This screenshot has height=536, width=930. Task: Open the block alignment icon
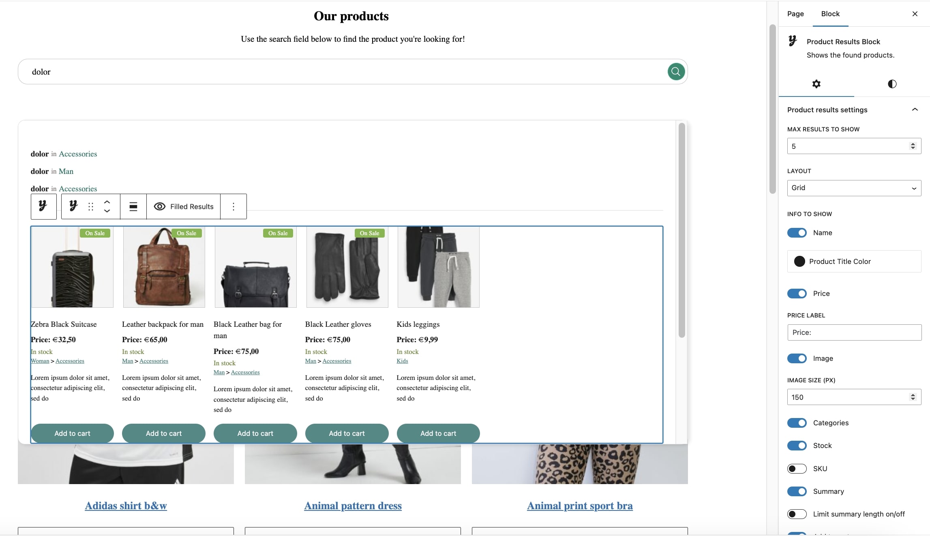[x=133, y=207]
